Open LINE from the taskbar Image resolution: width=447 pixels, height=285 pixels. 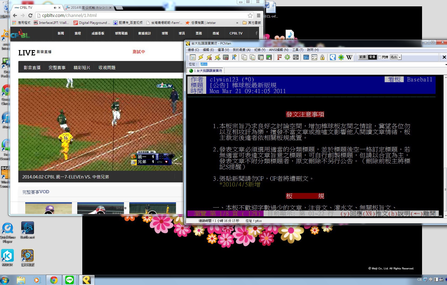(x=70, y=280)
